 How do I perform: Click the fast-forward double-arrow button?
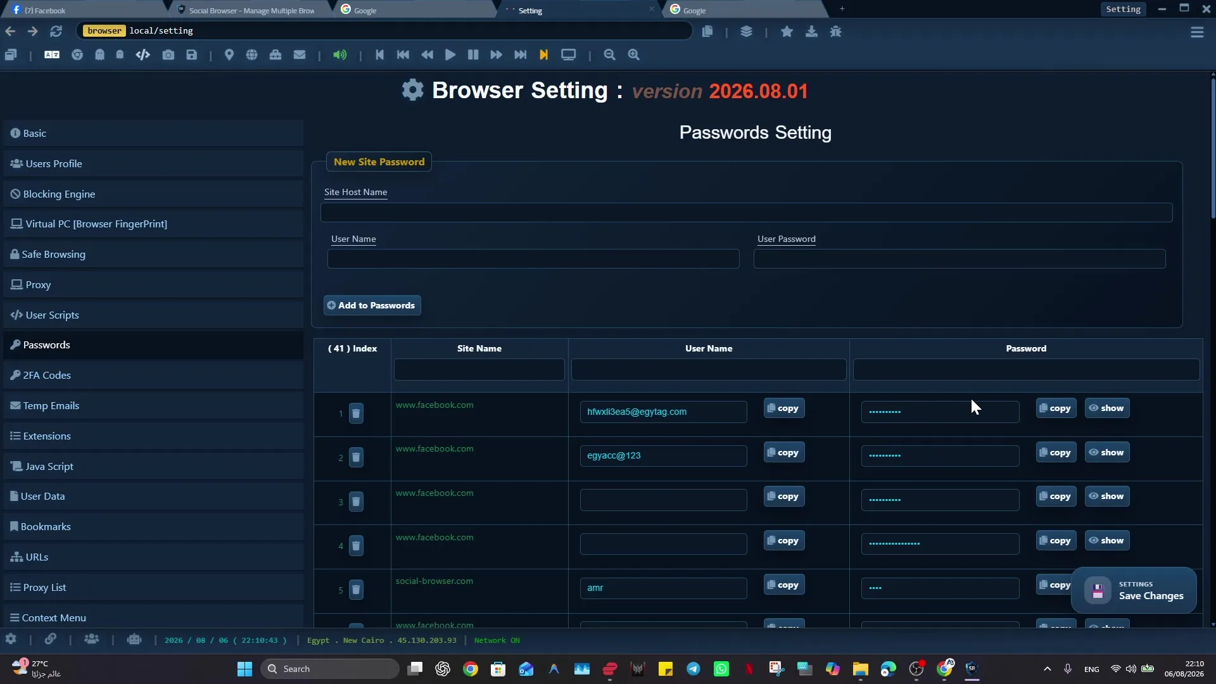point(497,54)
